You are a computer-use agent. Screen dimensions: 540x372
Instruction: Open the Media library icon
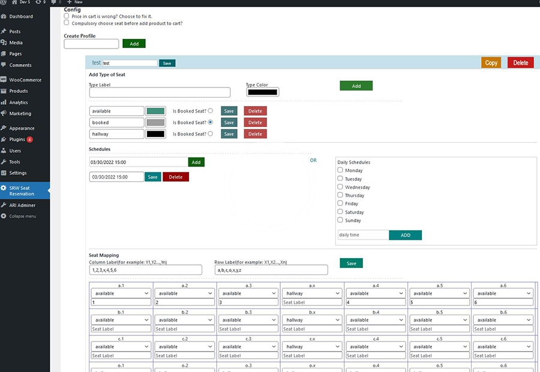pyautogui.click(x=4, y=43)
